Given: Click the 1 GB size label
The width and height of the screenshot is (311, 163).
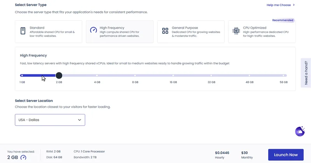Looking at the screenshot, I should pos(22,82).
